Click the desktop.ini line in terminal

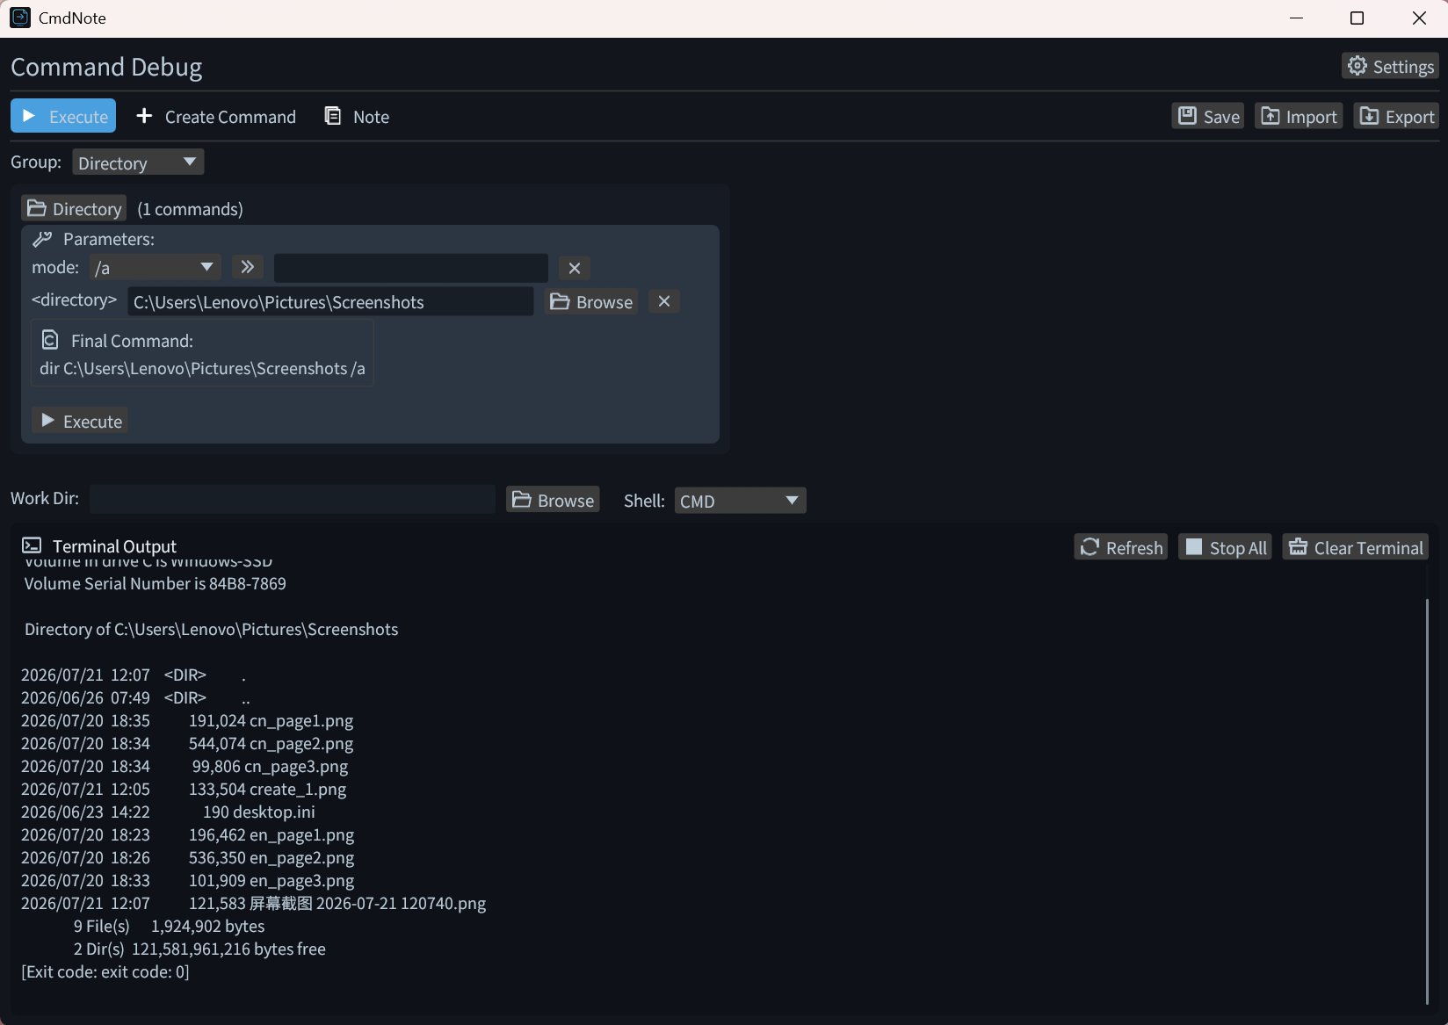click(168, 812)
